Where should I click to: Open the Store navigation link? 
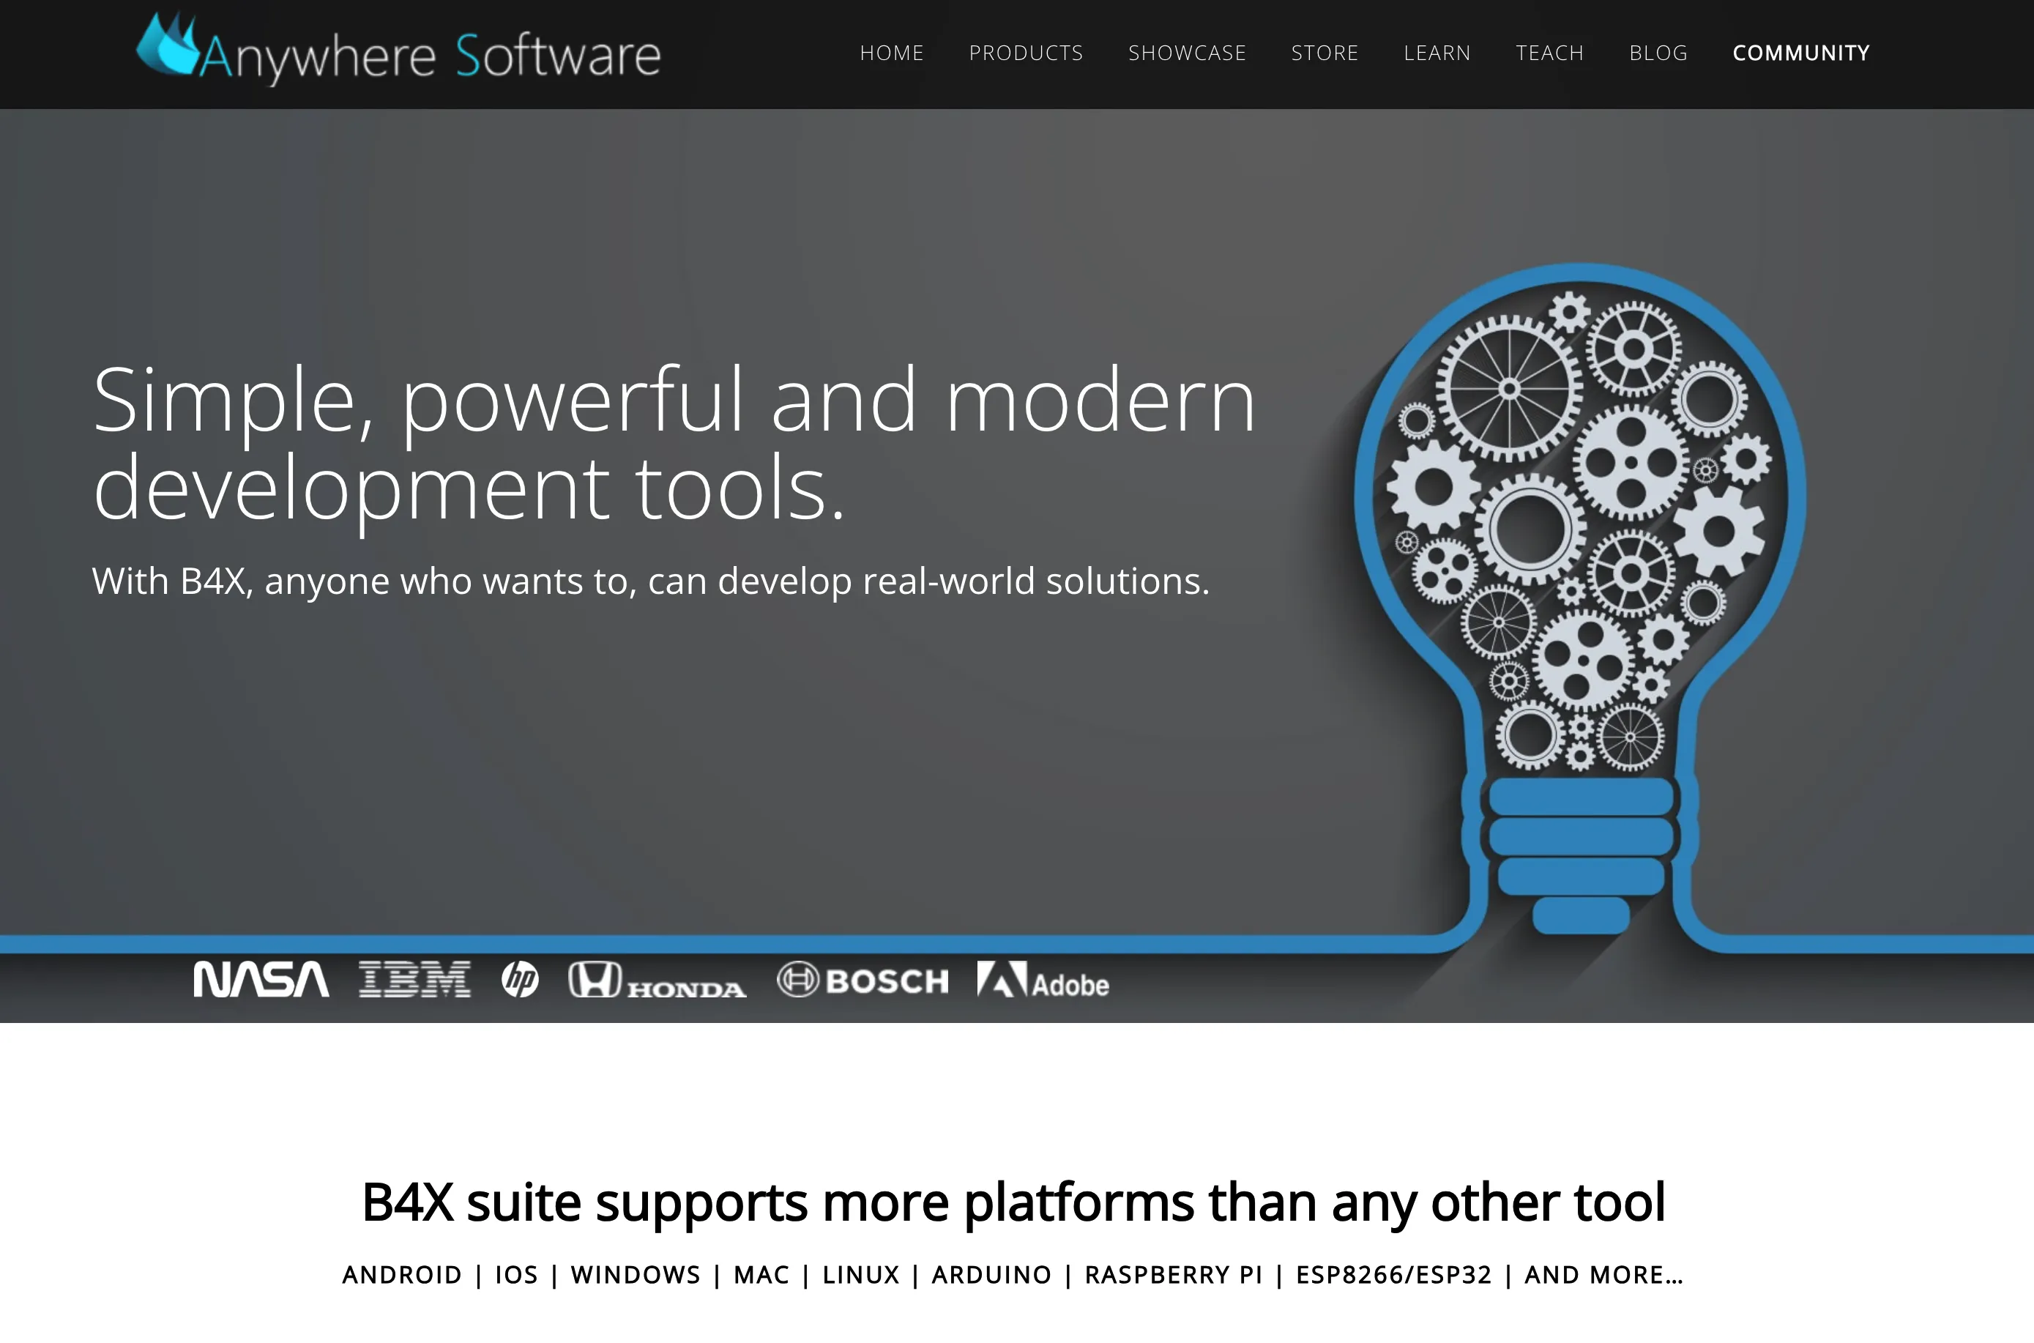pyautogui.click(x=1325, y=53)
